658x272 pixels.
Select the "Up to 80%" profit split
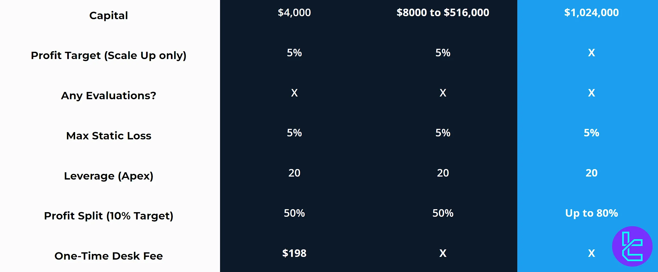point(591,213)
